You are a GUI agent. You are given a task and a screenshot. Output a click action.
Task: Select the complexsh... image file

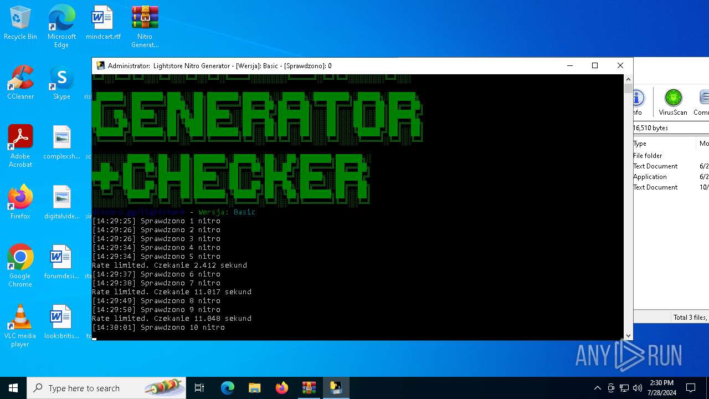(x=61, y=143)
